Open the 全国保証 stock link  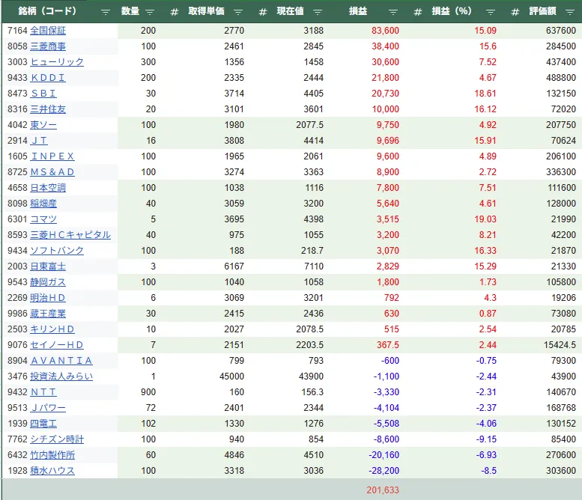click(x=48, y=31)
